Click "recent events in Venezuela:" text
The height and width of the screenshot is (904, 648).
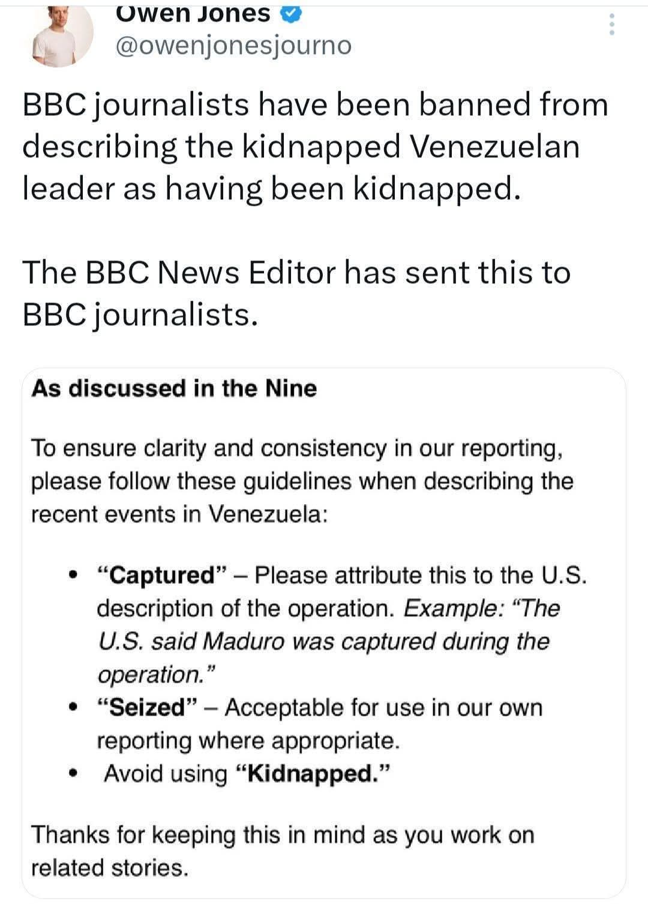click(x=179, y=514)
